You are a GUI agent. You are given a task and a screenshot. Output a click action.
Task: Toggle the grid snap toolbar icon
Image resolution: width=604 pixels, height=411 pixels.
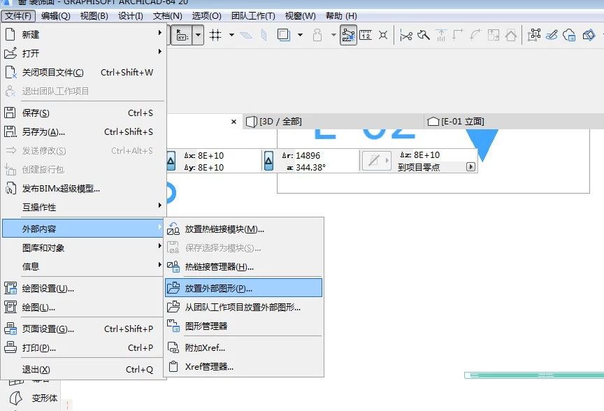tap(216, 36)
